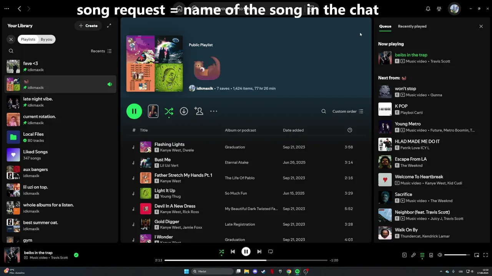Show lyrics with the microphone icon
492x276 pixels.
(413, 255)
